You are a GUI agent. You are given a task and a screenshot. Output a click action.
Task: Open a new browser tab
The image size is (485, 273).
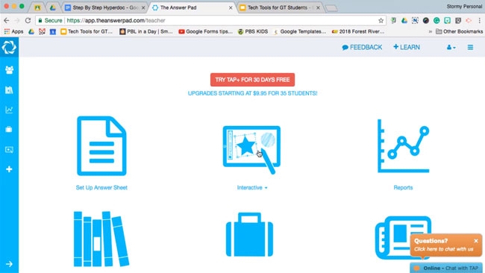331,8
